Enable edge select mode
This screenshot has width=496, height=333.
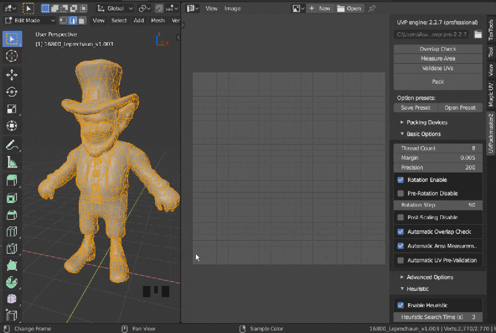pos(73,20)
